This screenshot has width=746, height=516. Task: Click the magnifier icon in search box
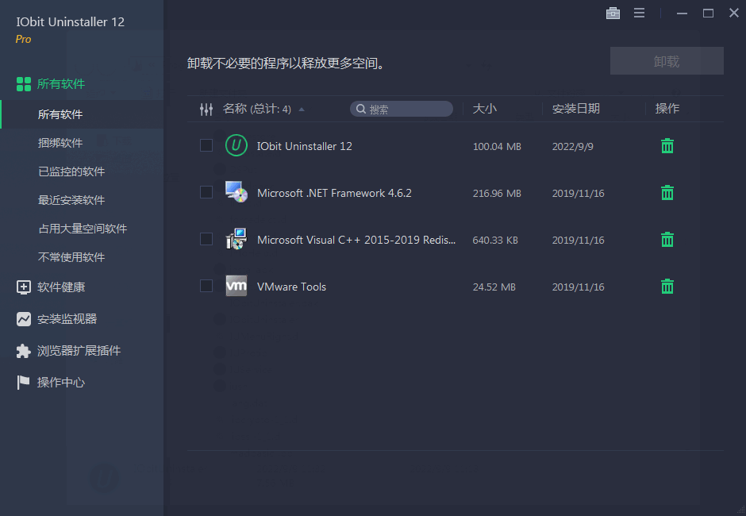[x=361, y=109]
